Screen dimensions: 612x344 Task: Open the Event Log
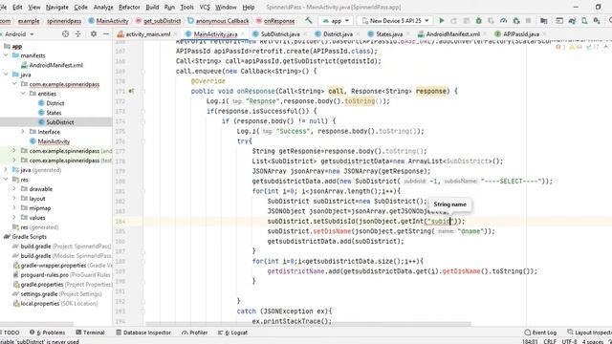tap(540, 333)
